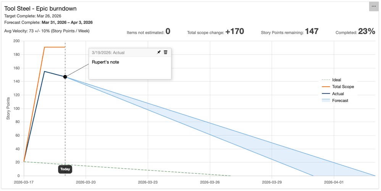Pin Rupert's note annotation

159,52
